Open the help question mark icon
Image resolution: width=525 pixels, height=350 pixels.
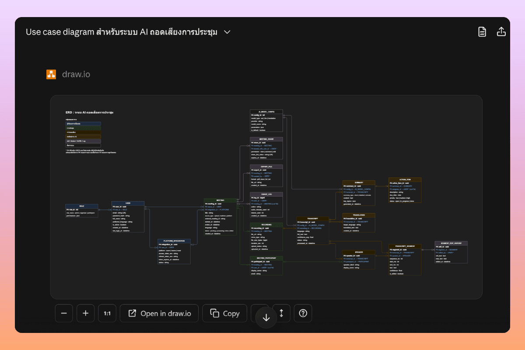[303, 313]
